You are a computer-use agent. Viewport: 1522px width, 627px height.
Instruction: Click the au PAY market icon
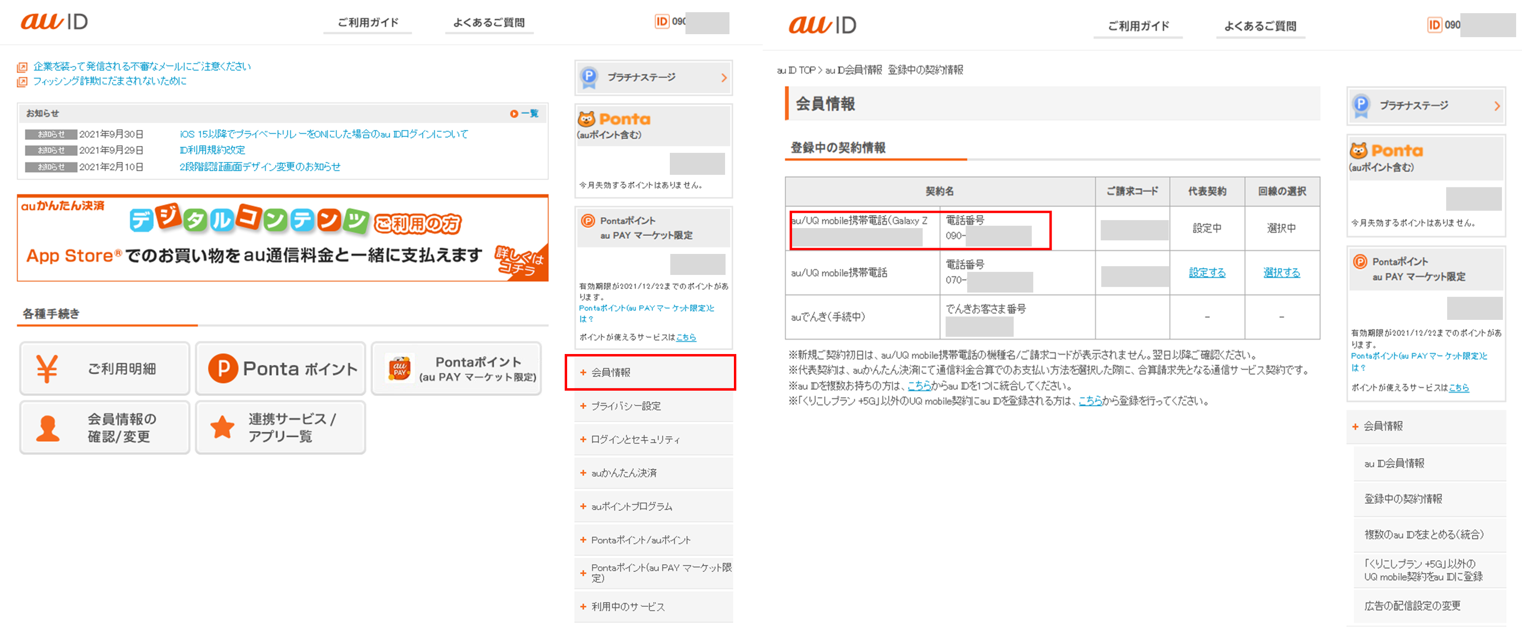click(x=399, y=369)
